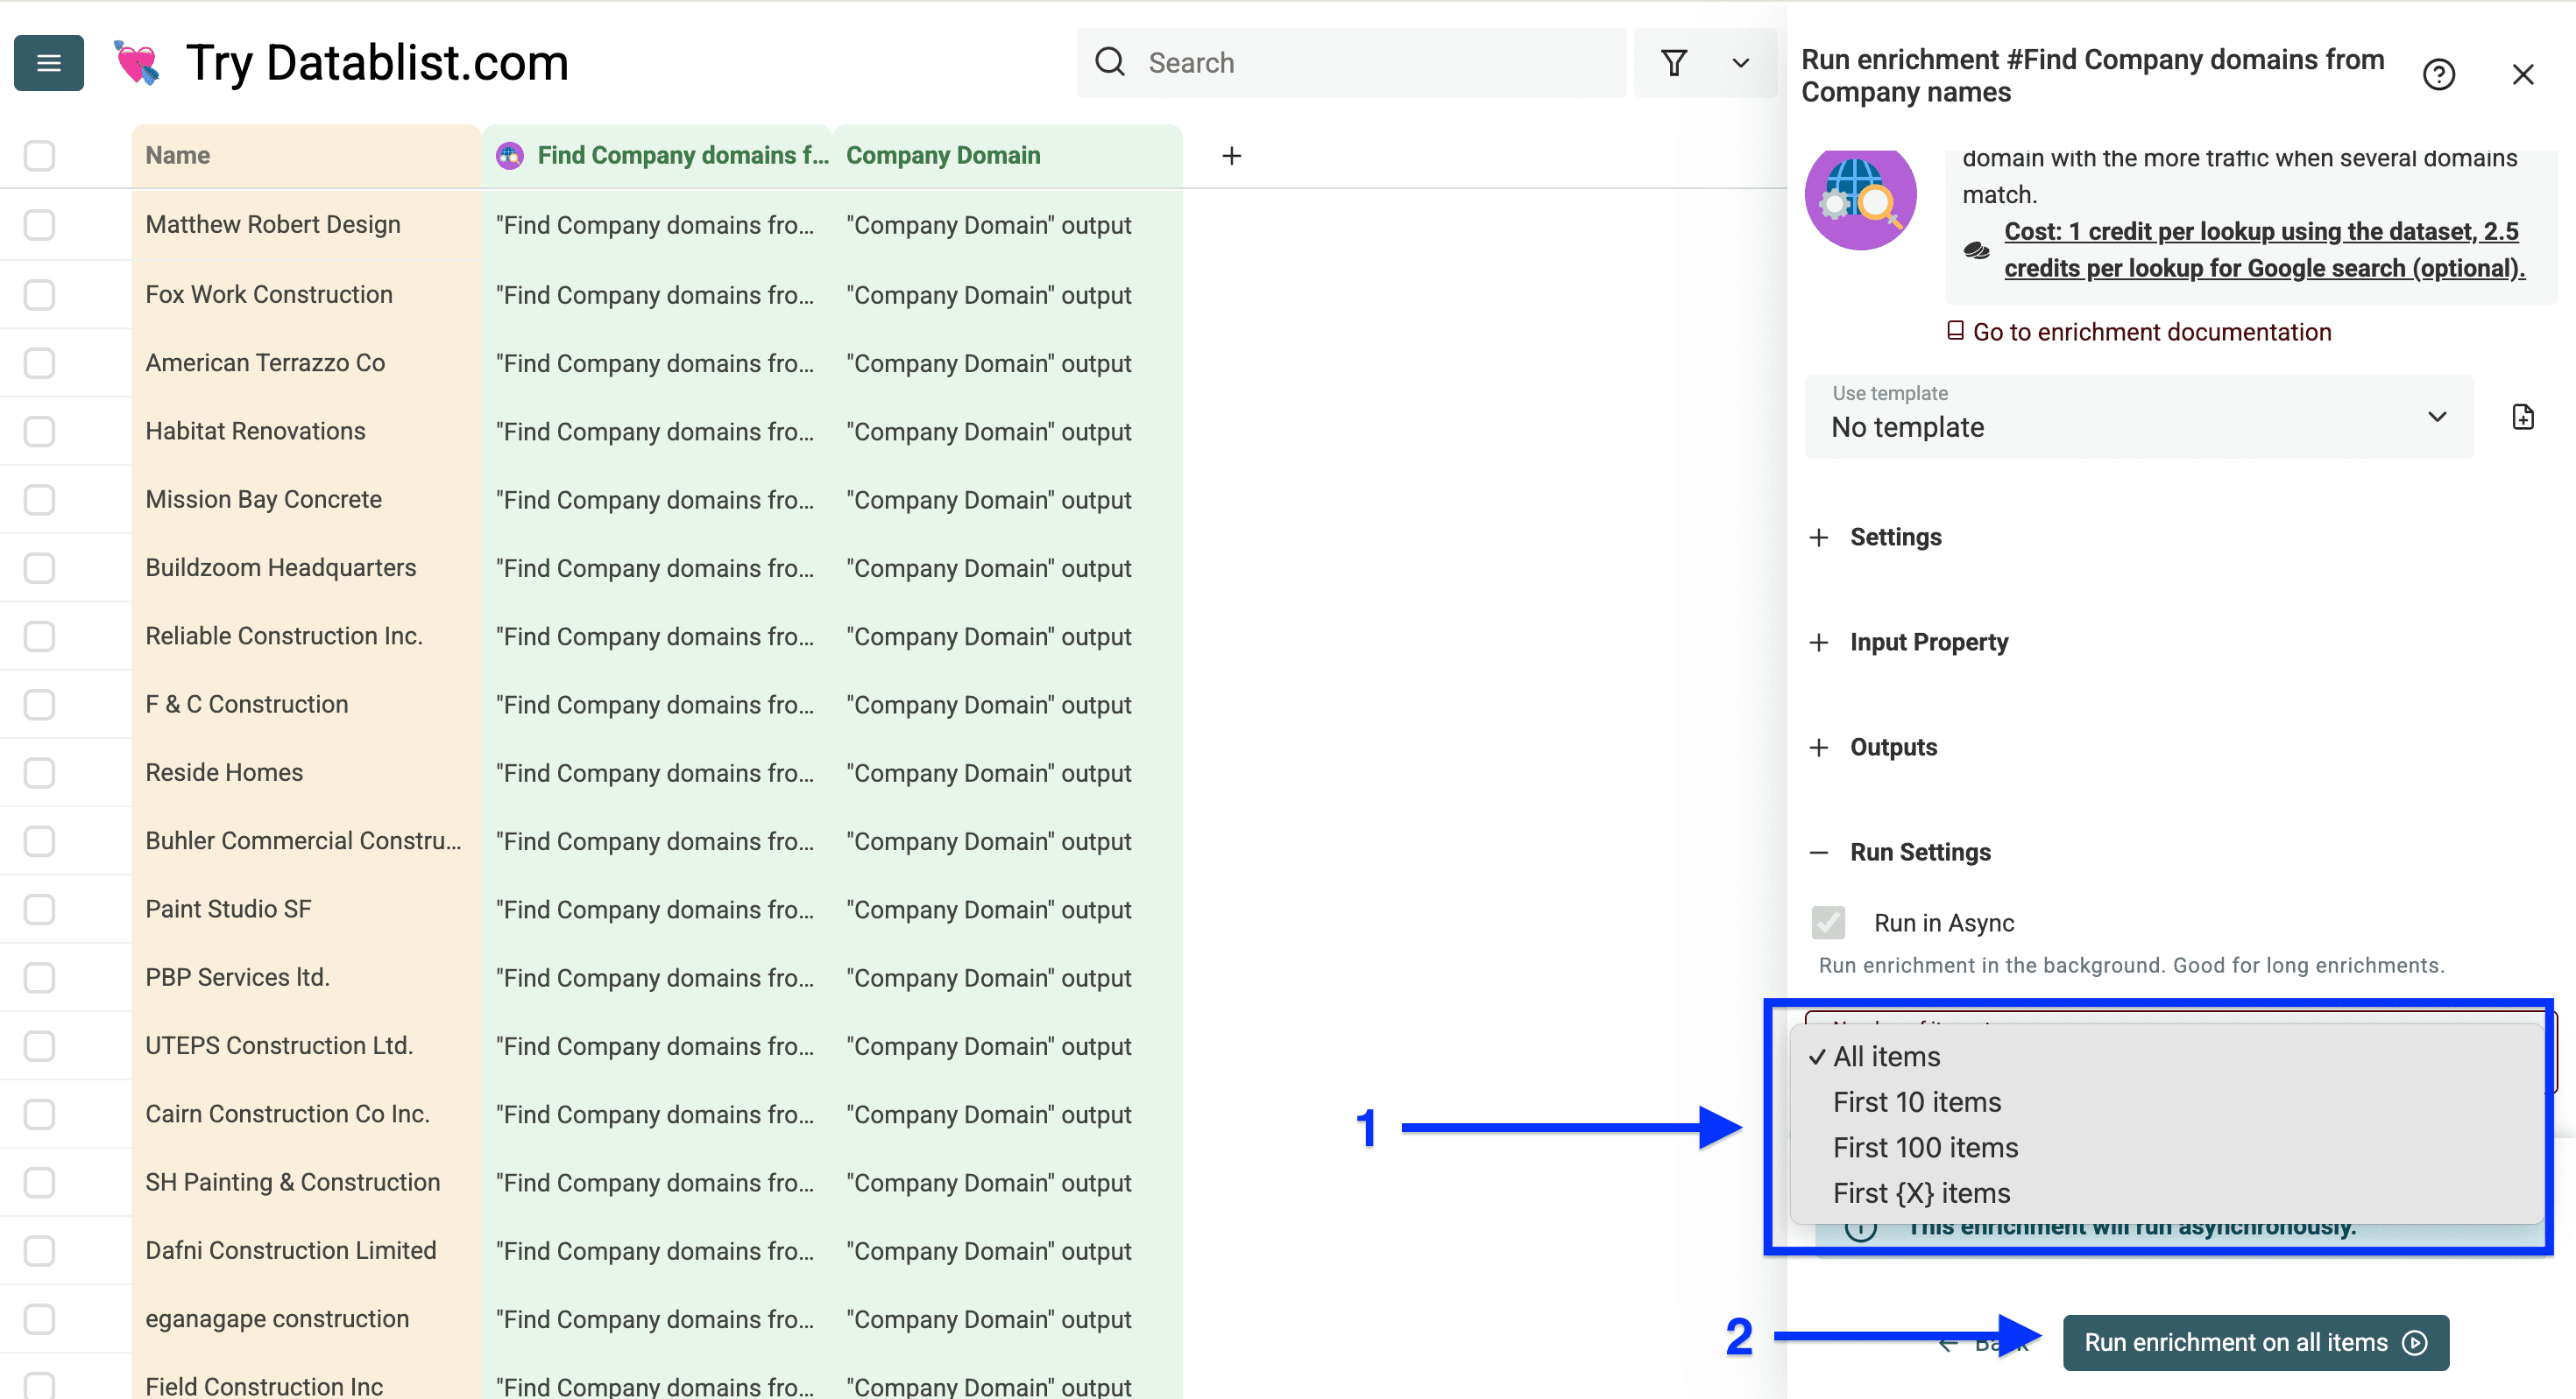Image resolution: width=2576 pixels, height=1399 pixels.
Task: Select First 10 items option
Action: tap(1916, 1102)
